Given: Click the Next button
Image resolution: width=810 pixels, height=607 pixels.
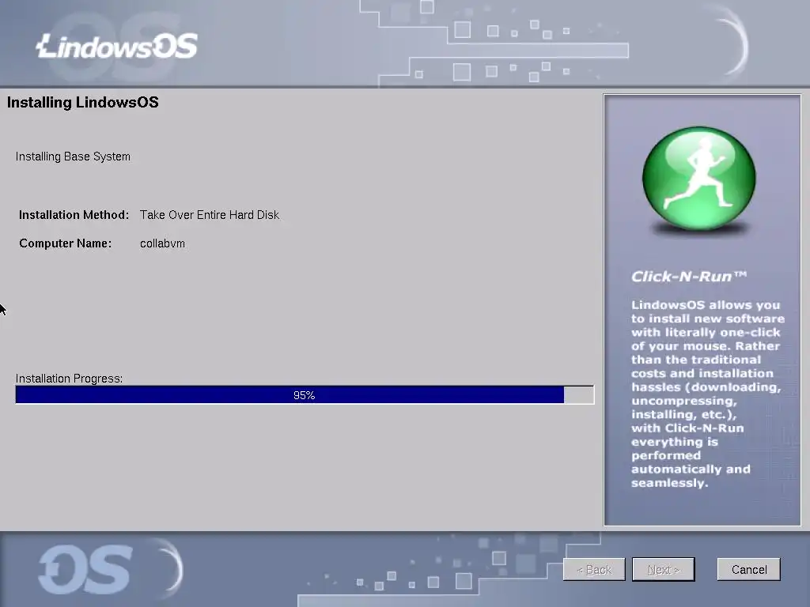Looking at the screenshot, I should coord(664,569).
